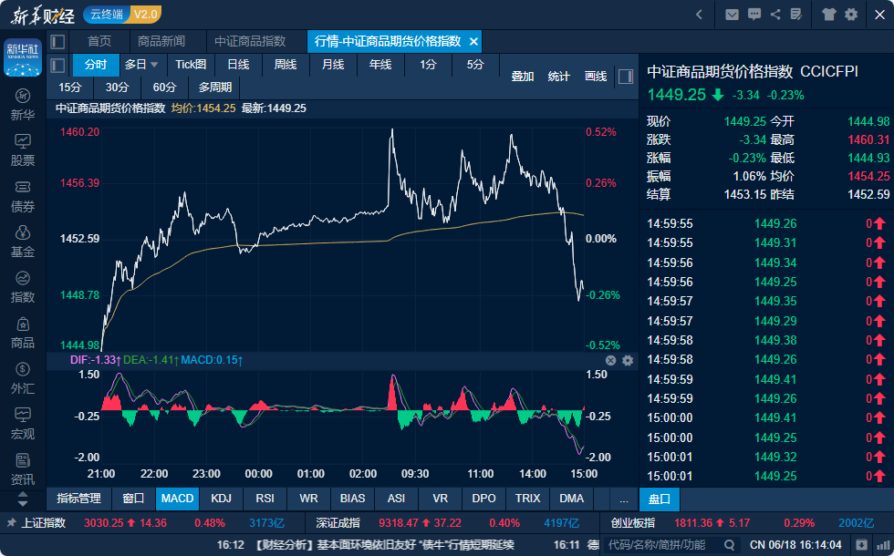894x556 pixels.
Task: Toggle the panel icon beside 分时
Action: tap(57, 65)
